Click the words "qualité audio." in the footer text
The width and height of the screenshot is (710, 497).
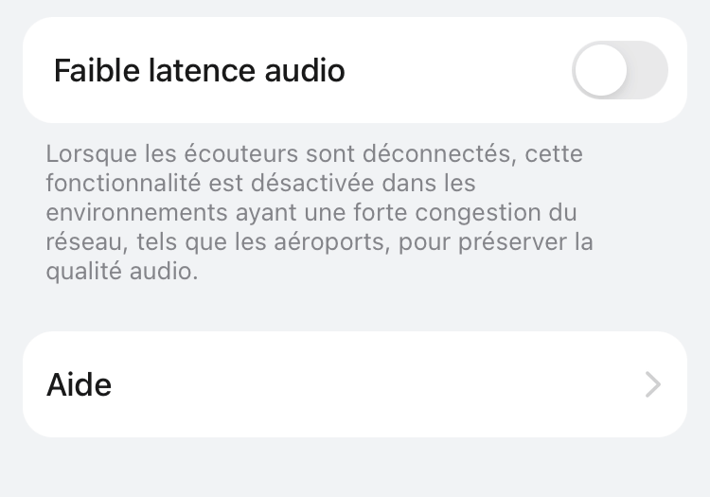point(123,271)
